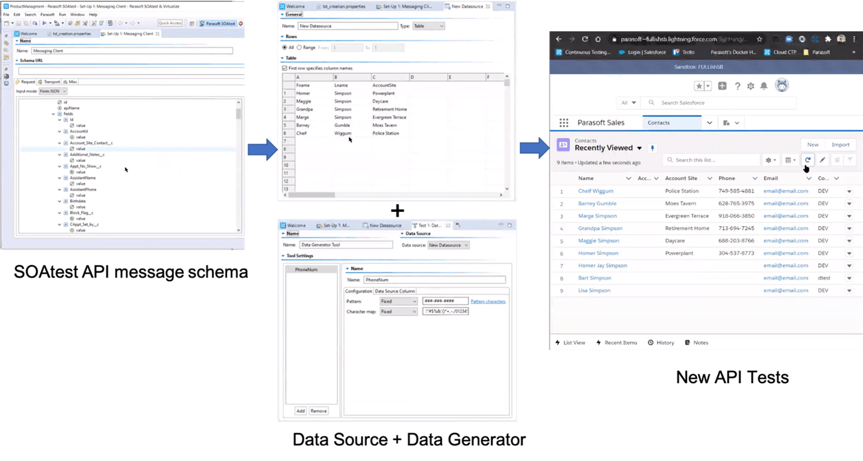Screen dimensions: 863x461
Task: Click the Trello bookmark
Action: [x=684, y=52]
